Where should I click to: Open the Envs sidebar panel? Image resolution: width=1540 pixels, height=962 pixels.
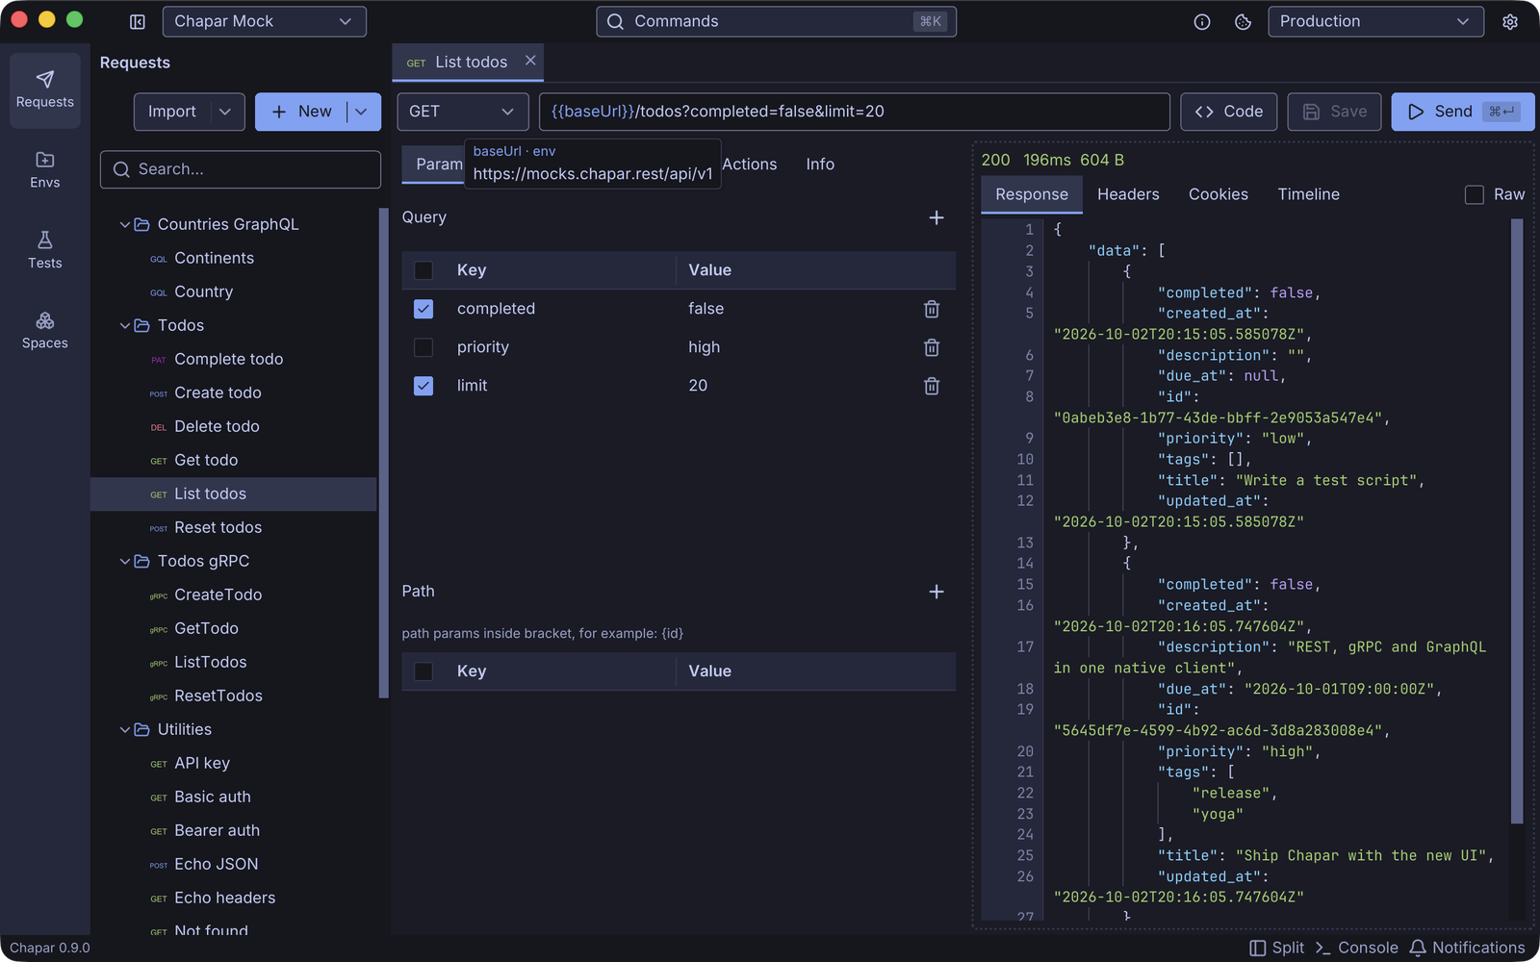click(44, 170)
